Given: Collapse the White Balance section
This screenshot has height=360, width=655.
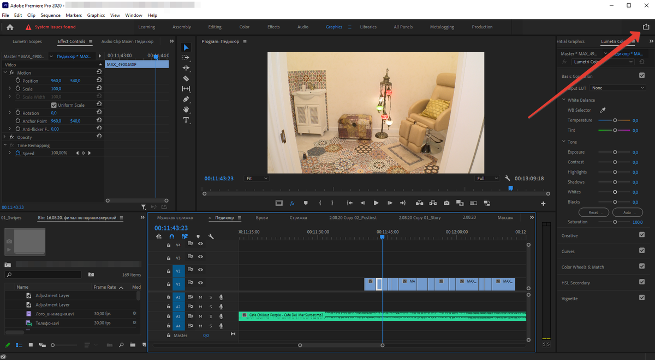Looking at the screenshot, I should (563, 100).
